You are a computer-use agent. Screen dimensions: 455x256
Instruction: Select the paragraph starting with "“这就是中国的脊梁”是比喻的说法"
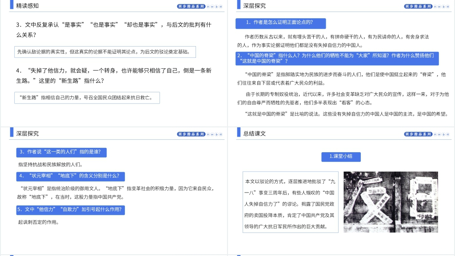click(x=347, y=114)
